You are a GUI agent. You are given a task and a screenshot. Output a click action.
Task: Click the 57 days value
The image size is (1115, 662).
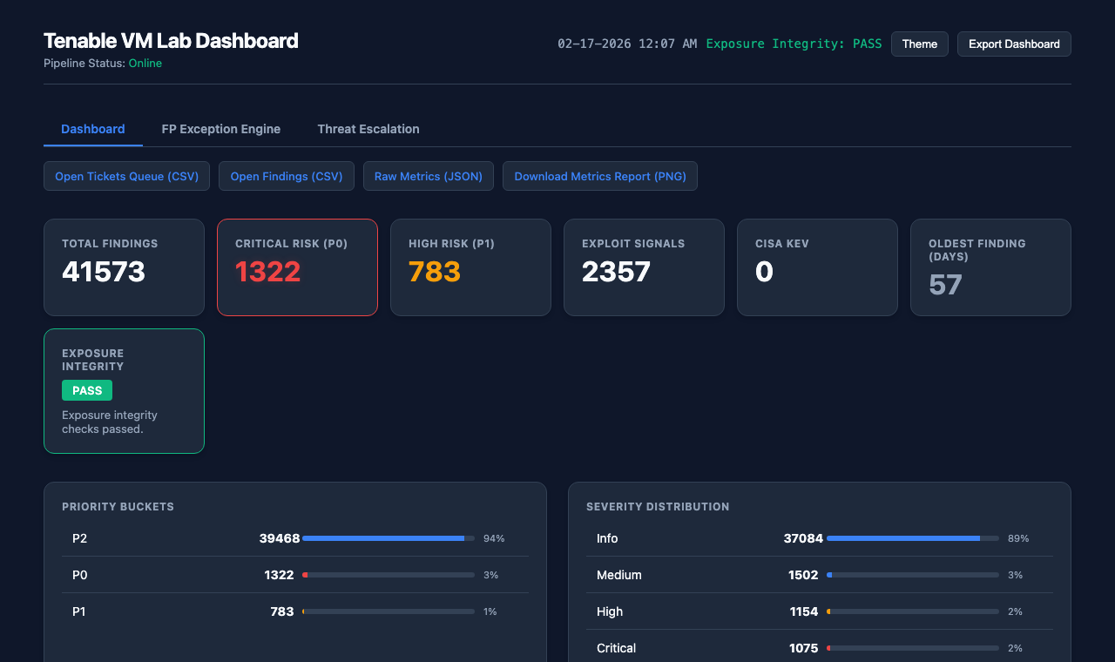click(945, 285)
